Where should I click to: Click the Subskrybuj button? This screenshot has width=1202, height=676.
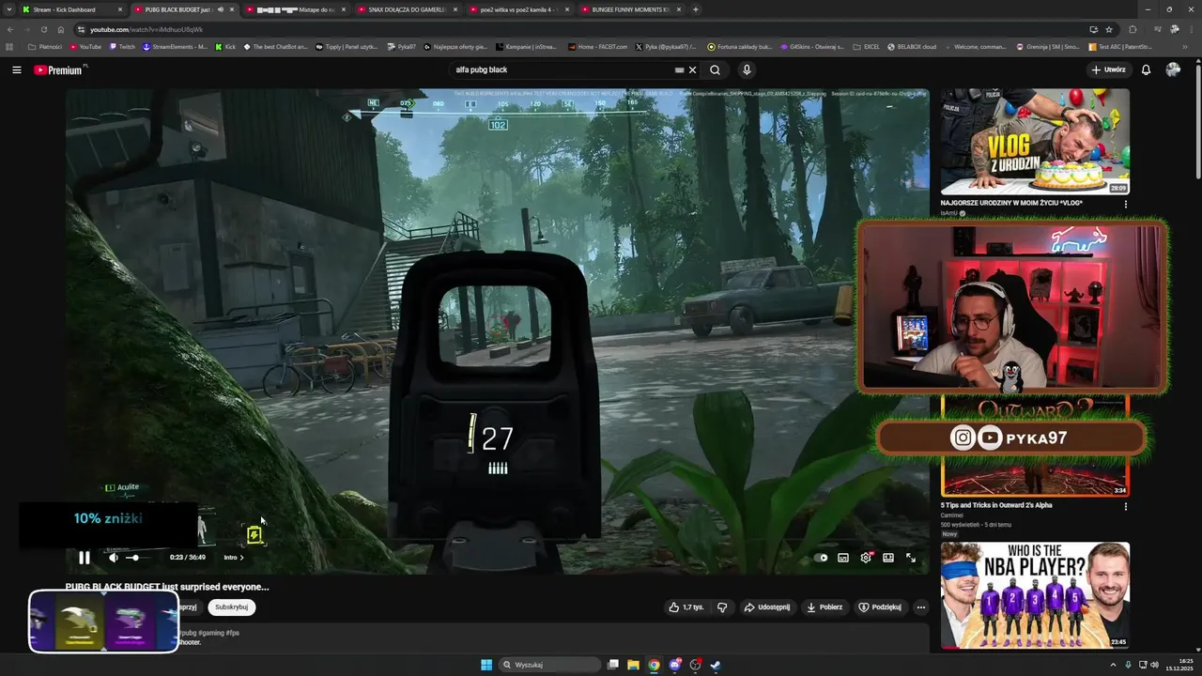231,607
